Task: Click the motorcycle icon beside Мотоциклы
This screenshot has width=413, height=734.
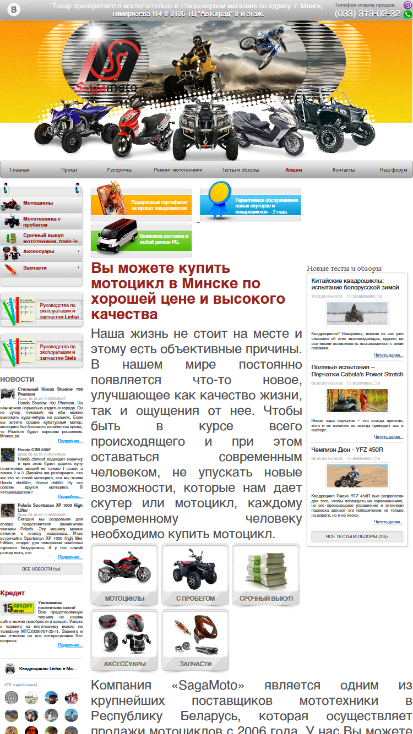Action: pos(10,205)
